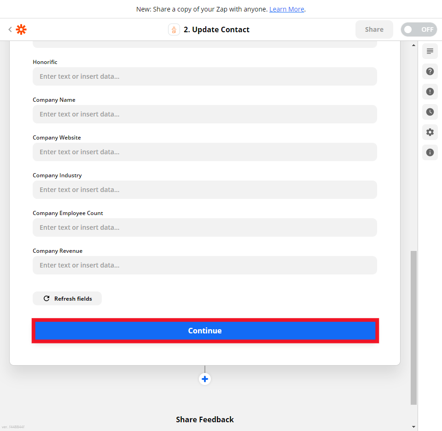This screenshot has height=431, width=442.
Task: Click the 2. Update Contact title
Action: pyautogui.click(x=216, y=29)
